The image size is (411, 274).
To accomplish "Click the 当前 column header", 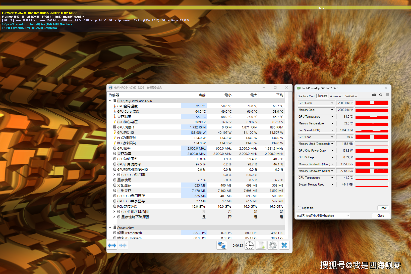I will (194, 95).
